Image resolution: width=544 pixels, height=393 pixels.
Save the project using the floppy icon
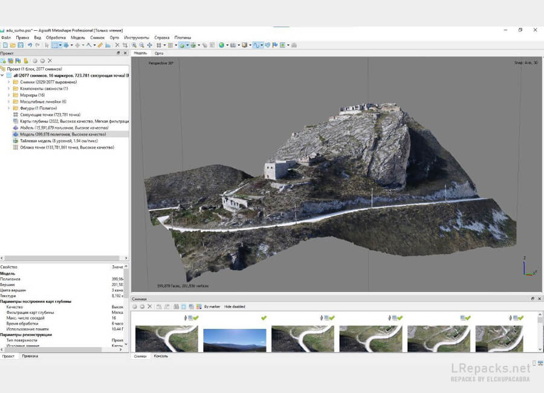(x=21, y=45)
